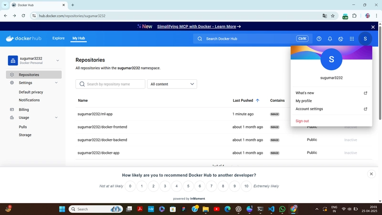Switch to the Explore tab
Image resolution: width=382 pixels, height=215 pixels.
(x=58, y=38)
